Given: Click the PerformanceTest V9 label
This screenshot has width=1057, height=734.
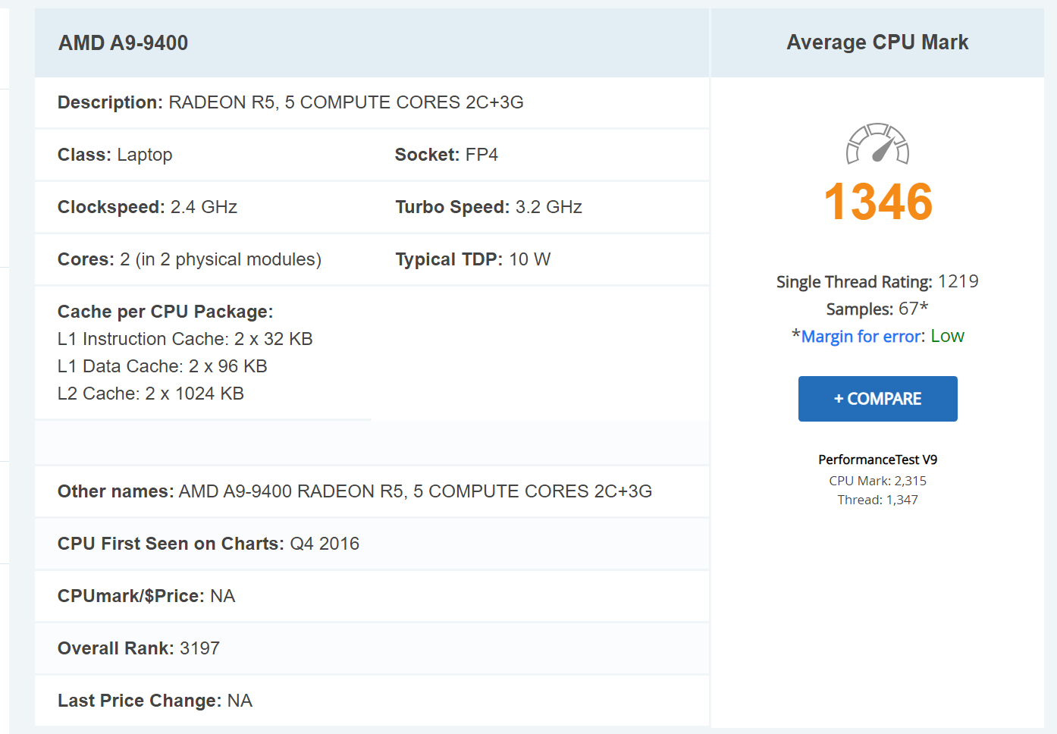Looking at the screenshot, I should click(x=877, y=460).
